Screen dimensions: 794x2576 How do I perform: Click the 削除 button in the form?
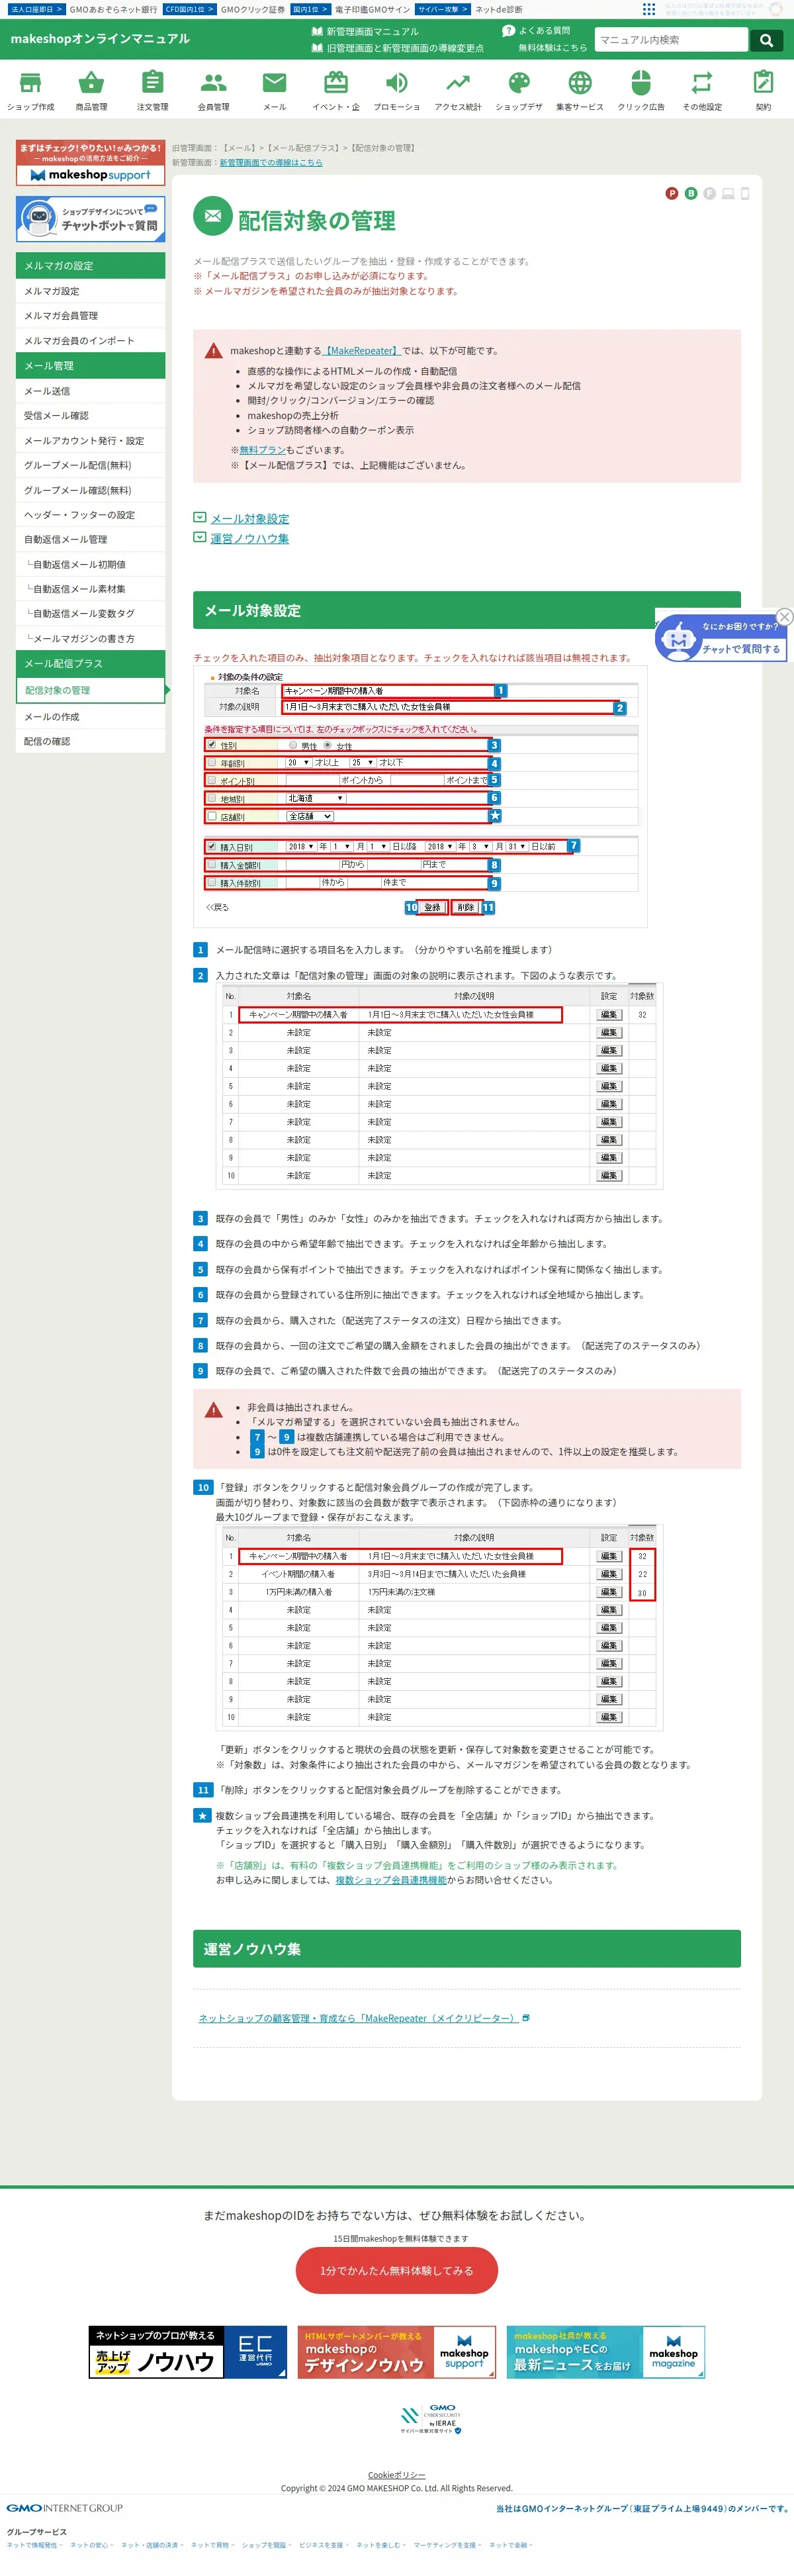466,907
